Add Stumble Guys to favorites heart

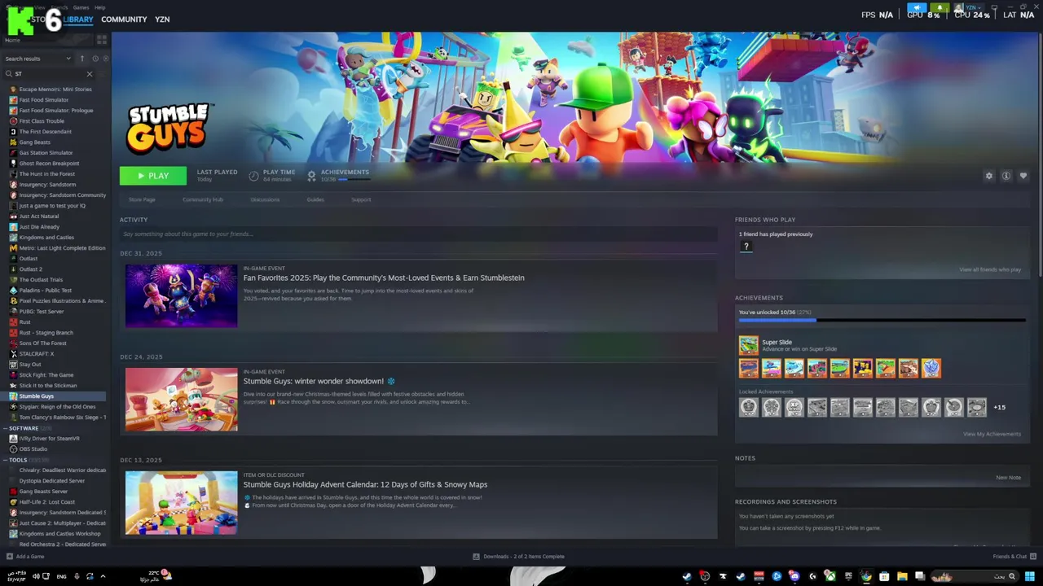[1023, 176]
